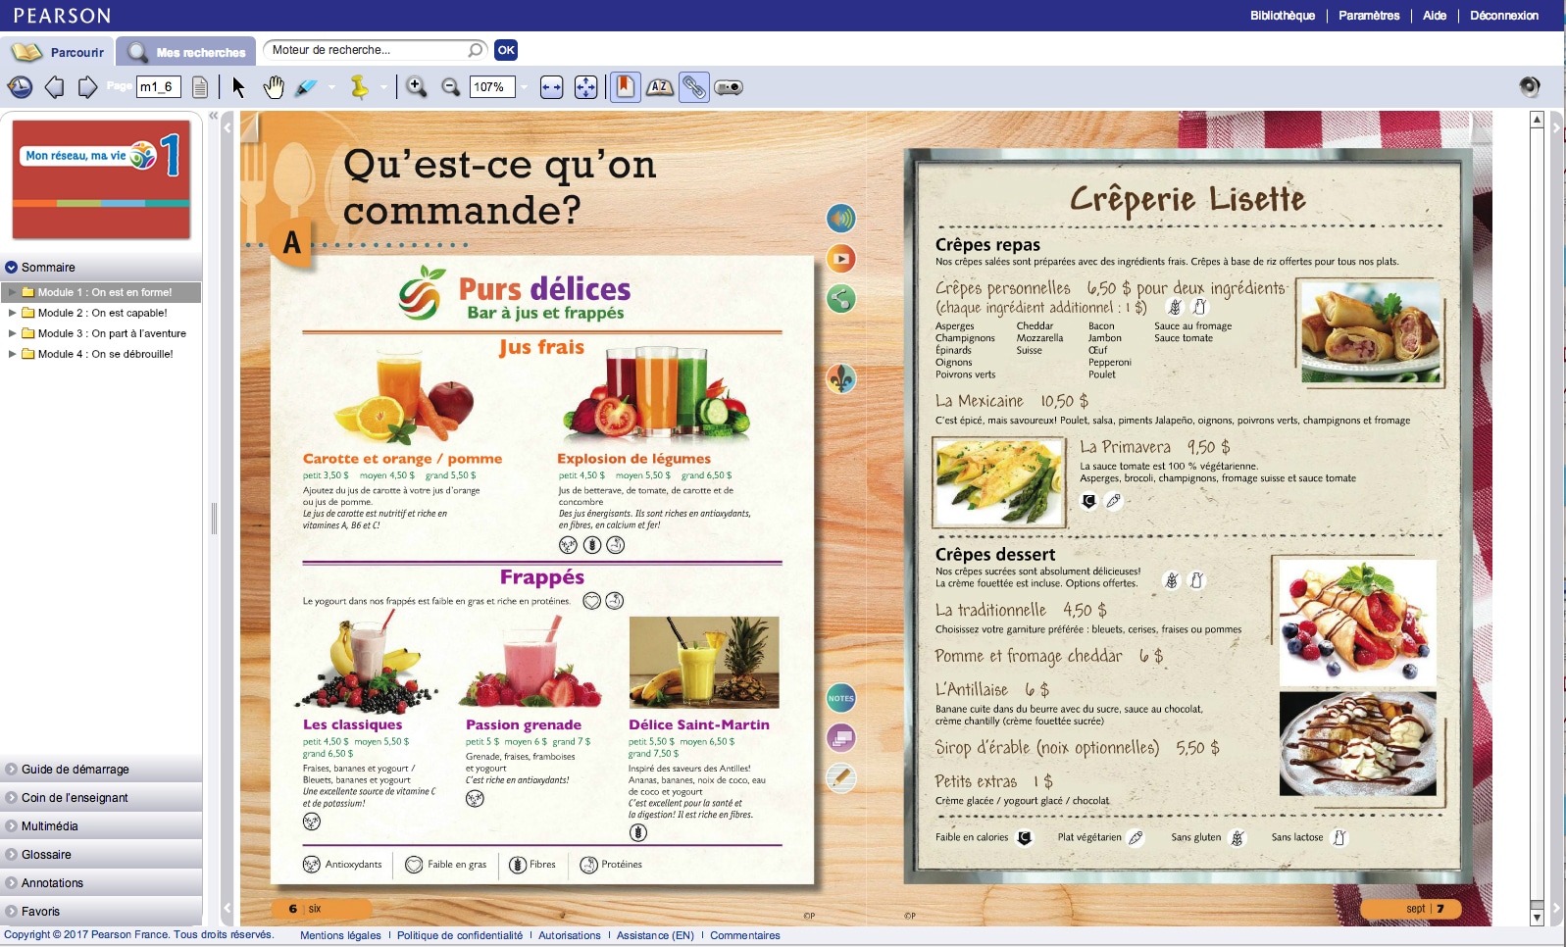Select the hand pan tool
Screen dimensions: 1566x947
[x=274, y=87]
